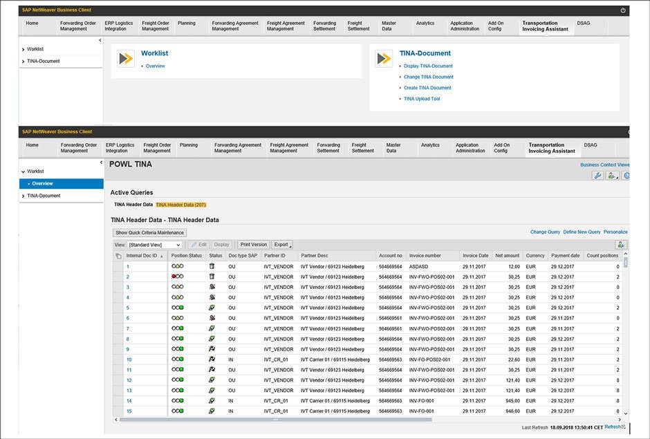The height and width of the screenshot is (439, 650).
Task: Collapse the lower window navigation panel
Action: click(x=101, y=162)
